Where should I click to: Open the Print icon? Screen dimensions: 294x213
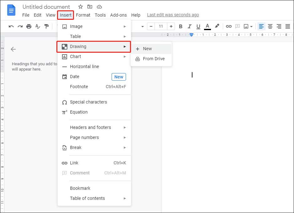tap(29, 26)
